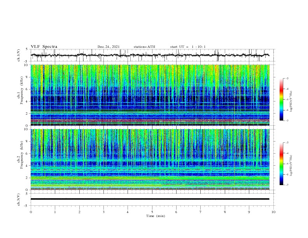
Task: Click the "station=ATH" header label
Action: 144,47
